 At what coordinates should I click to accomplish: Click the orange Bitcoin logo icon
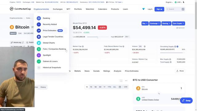[12, 27]
